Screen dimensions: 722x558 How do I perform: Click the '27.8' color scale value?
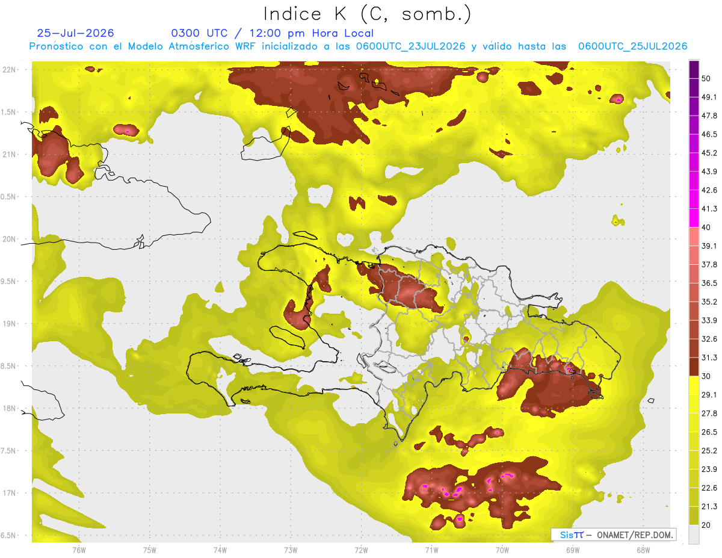[x=709, y=414]
